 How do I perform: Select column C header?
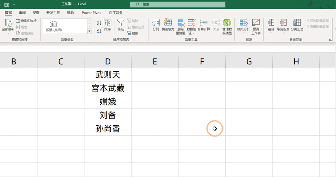61,62
